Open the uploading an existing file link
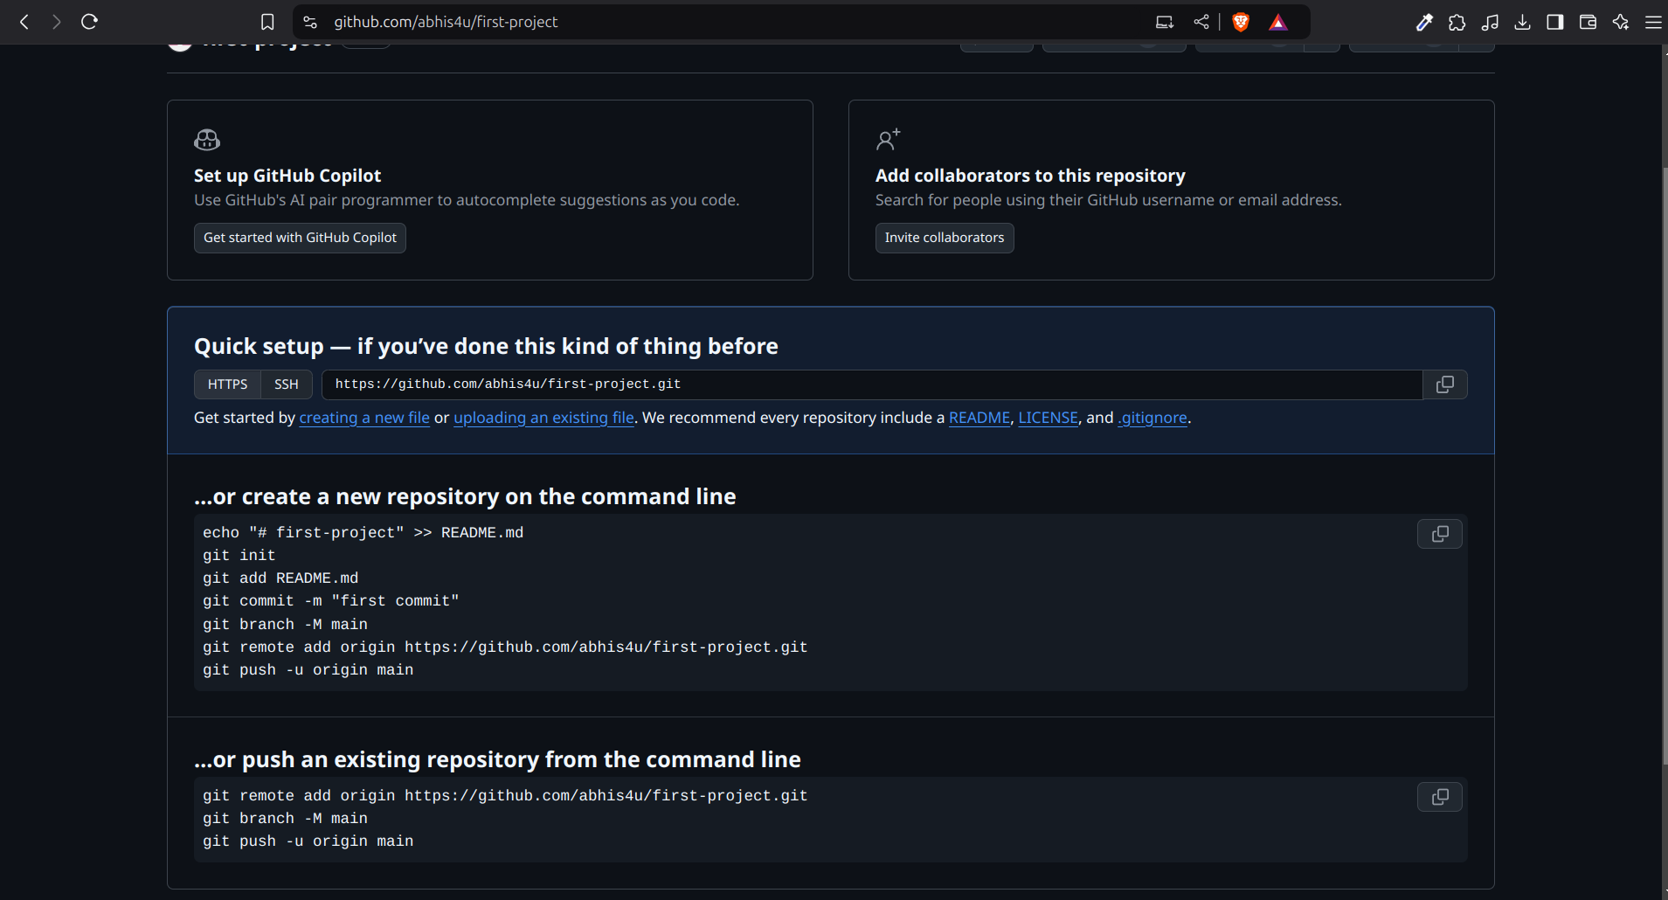The image size is (1668, 900). (x=543, y=418)
